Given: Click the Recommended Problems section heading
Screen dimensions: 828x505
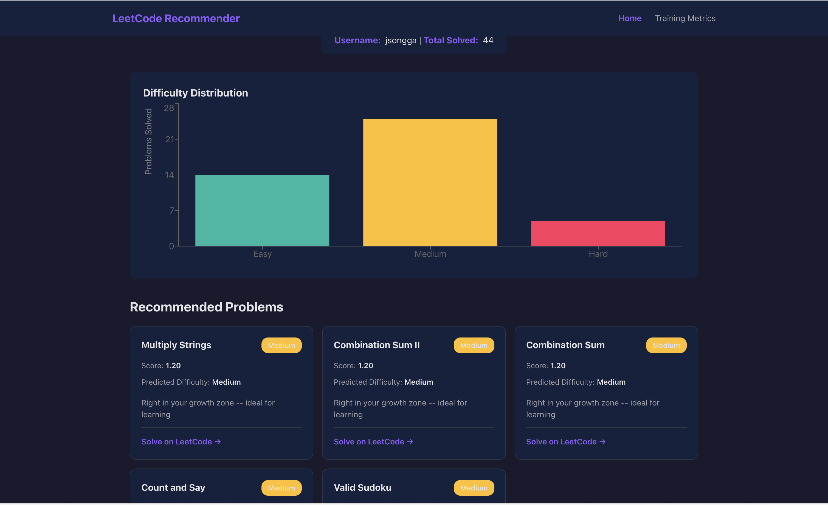Looking at the screenshot, I should pos(206,307).
